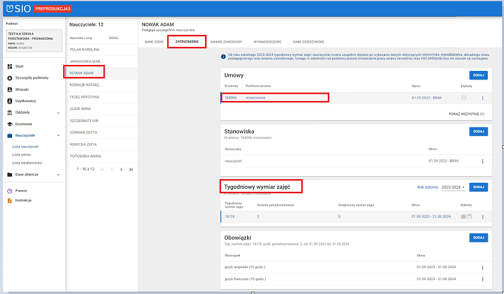Click the info icon beside the notice
The image size is (504, 294).
(x=223, y=57)
